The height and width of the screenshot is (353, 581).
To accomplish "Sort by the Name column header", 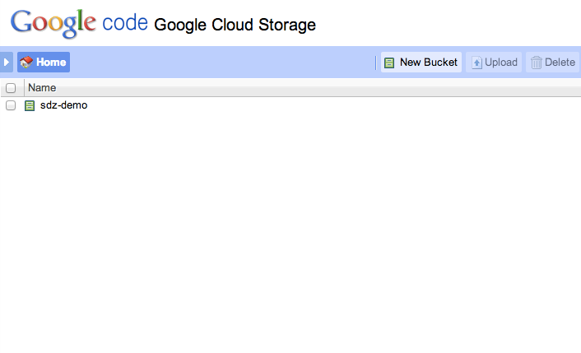I will [42, 88].
